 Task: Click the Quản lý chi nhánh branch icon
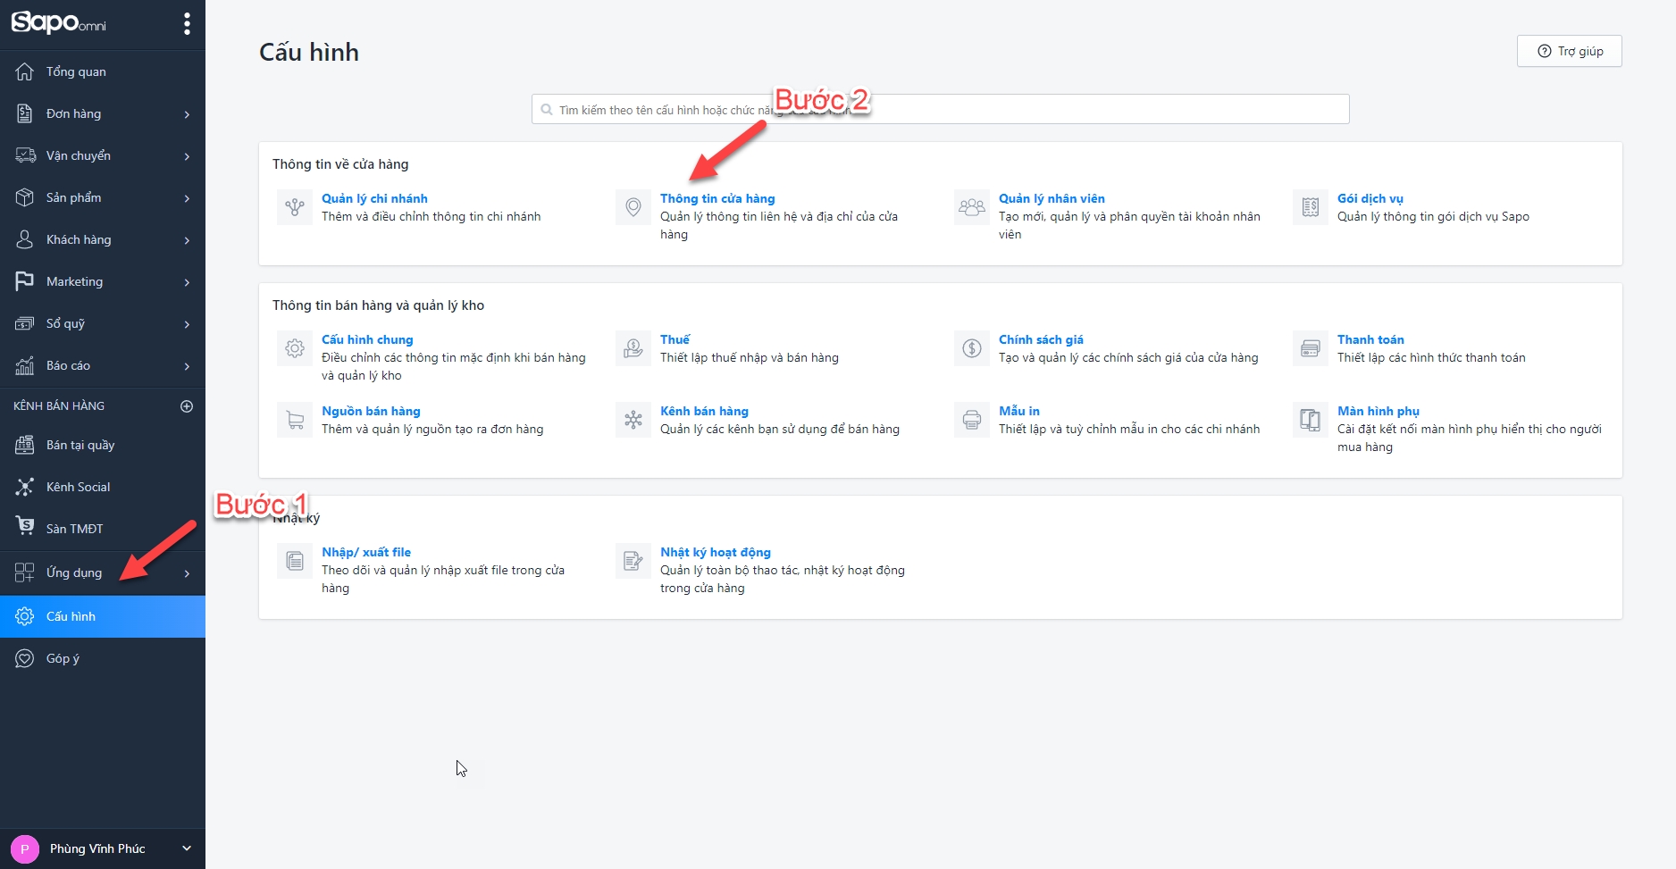pyautogui.click(x=295, y=207)
